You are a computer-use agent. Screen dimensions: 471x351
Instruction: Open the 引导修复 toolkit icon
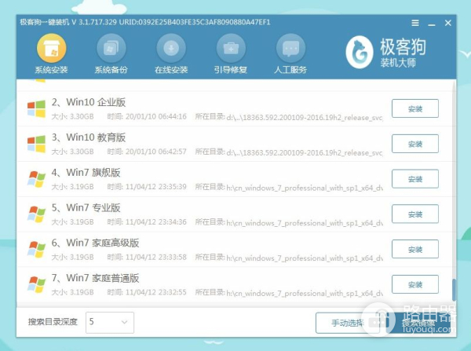[x=231, y=48]
